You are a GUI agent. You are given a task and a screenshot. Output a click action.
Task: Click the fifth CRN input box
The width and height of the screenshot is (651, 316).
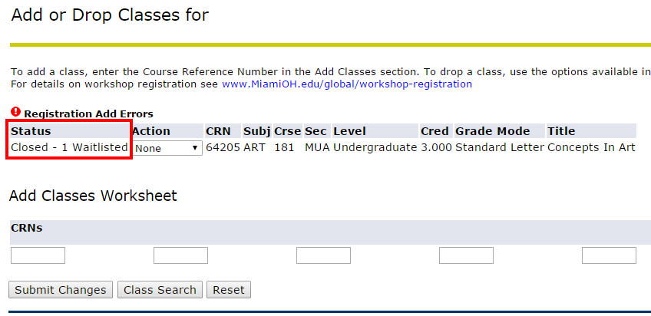[x=609, y=255]
